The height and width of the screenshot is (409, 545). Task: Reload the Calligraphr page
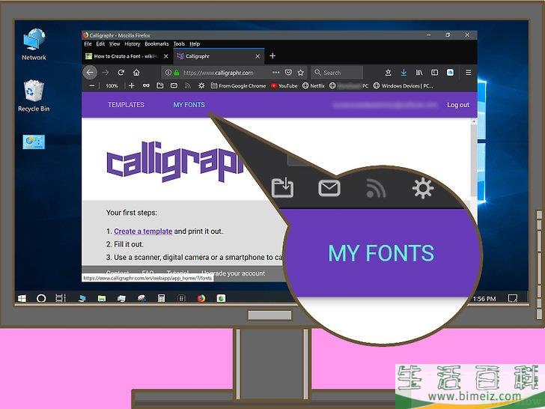point(121,73)
